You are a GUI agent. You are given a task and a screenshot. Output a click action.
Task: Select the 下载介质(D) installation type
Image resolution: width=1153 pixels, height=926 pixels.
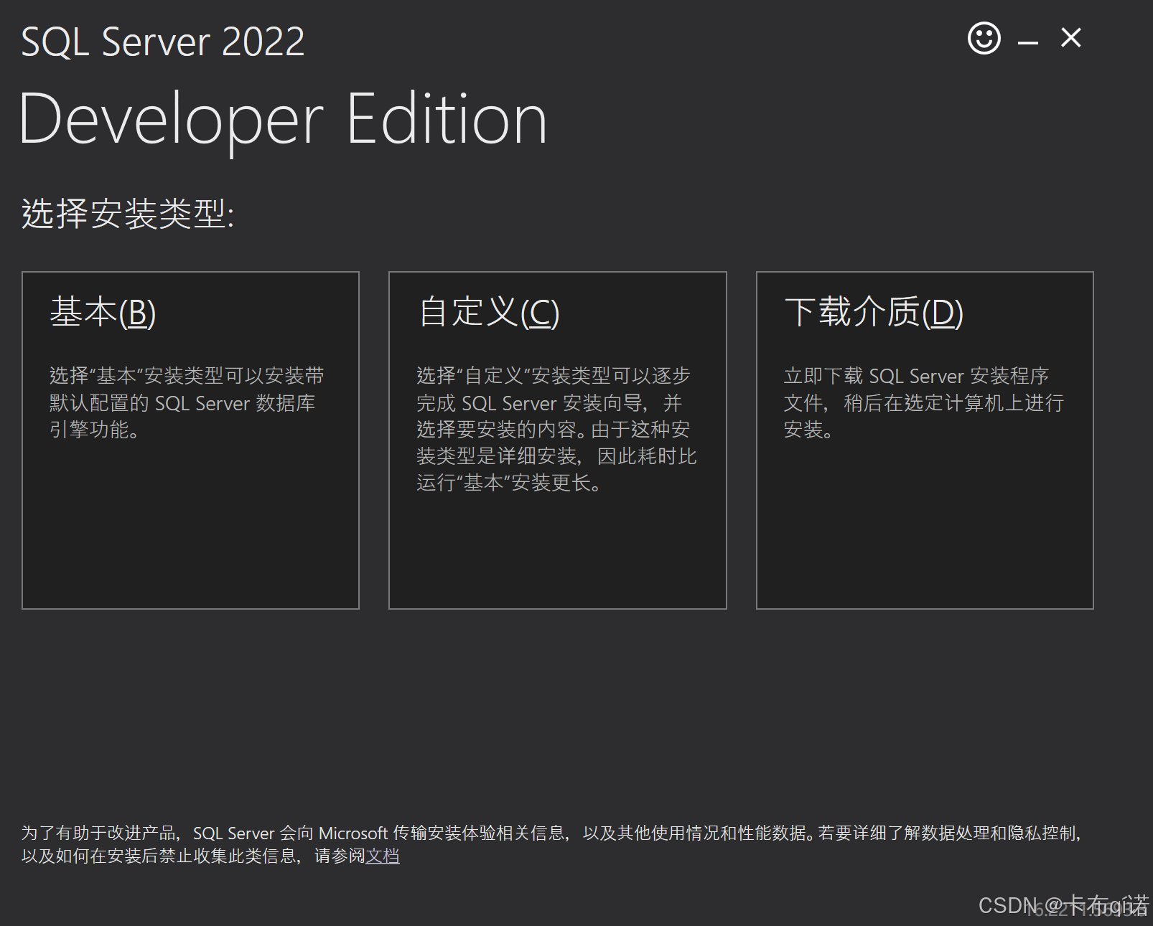point(925,439)
